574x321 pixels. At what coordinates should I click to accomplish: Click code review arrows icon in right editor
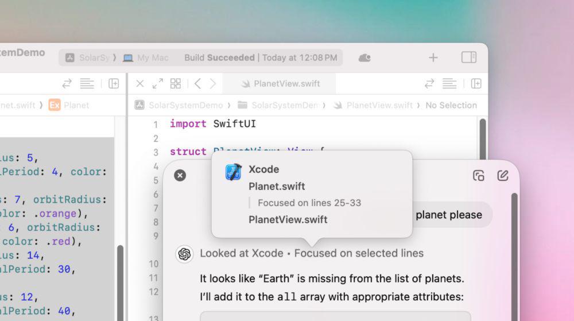pos(429,83)
